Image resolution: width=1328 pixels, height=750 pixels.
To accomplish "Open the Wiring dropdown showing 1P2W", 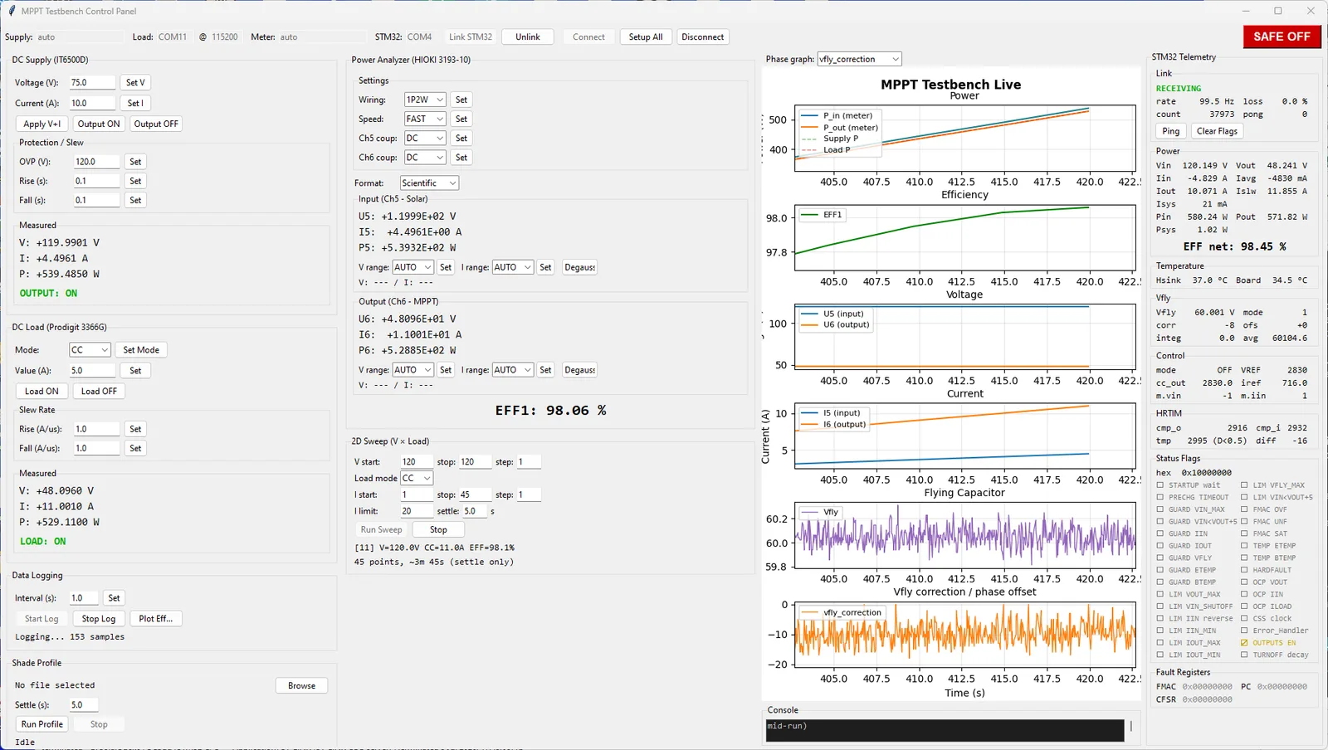I will [425, 100].
